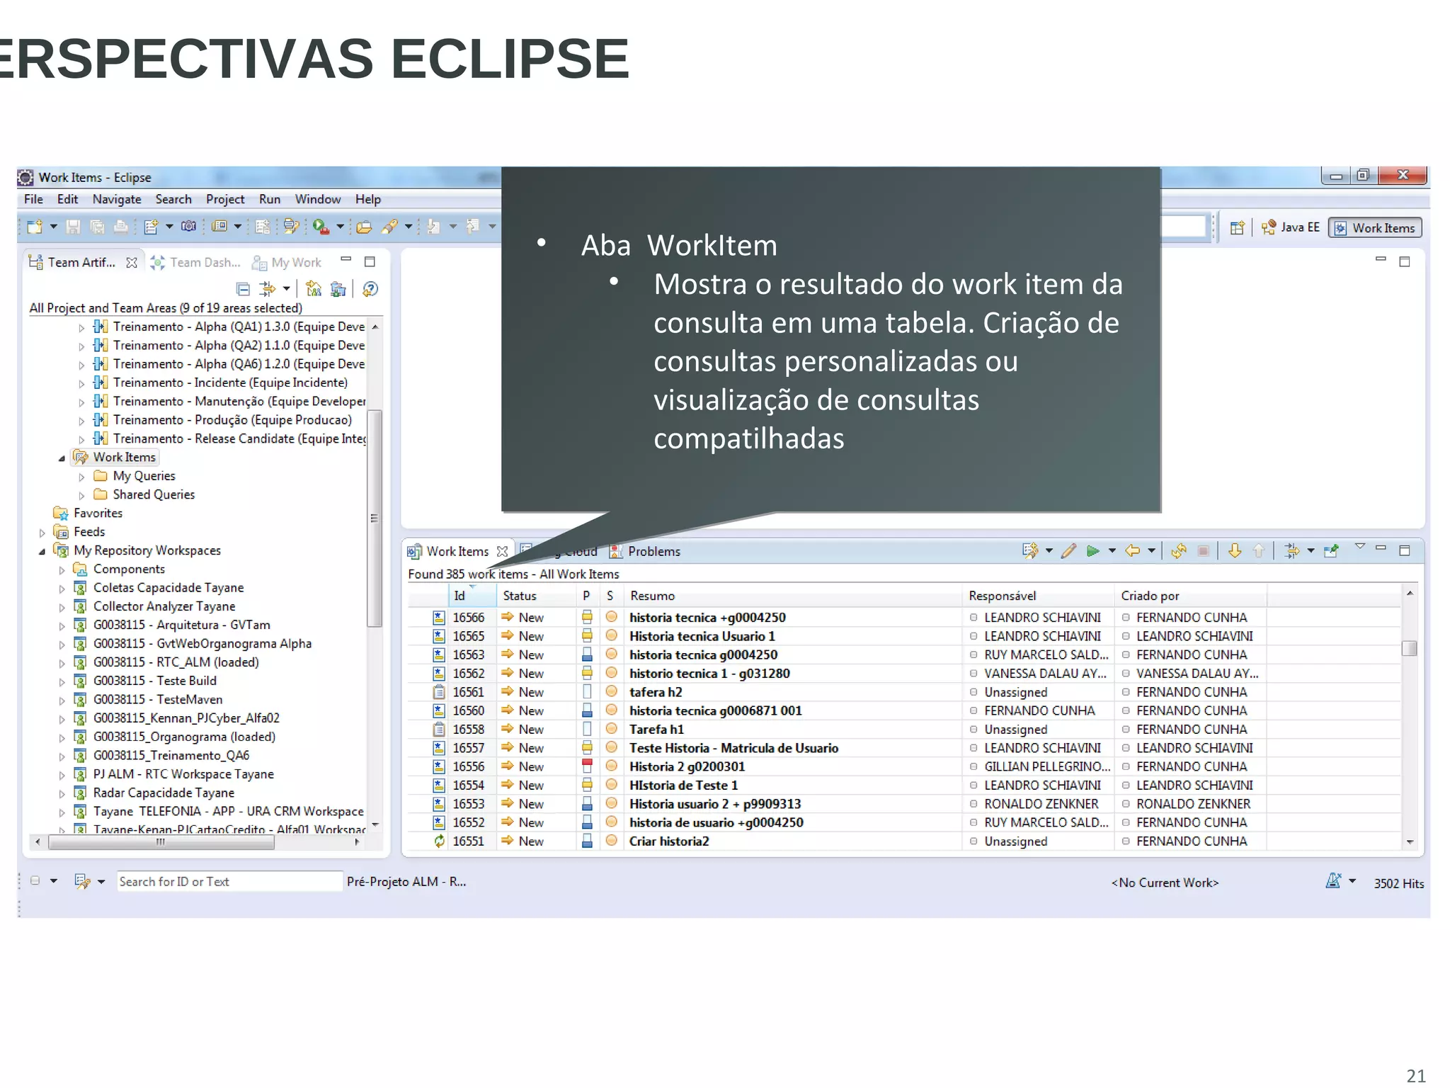Click the manage project areas icon

click(x=314, y=289)
